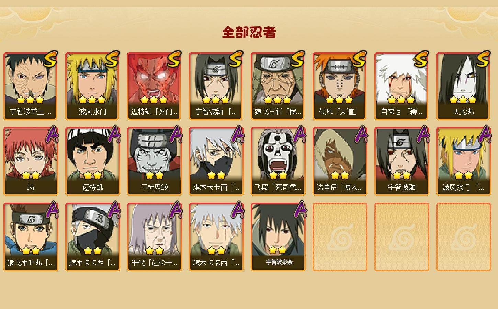Click the three stars on 佩恩「天道」 card
Viewport: 498px width, 309px height.
(x=339, y=100)
